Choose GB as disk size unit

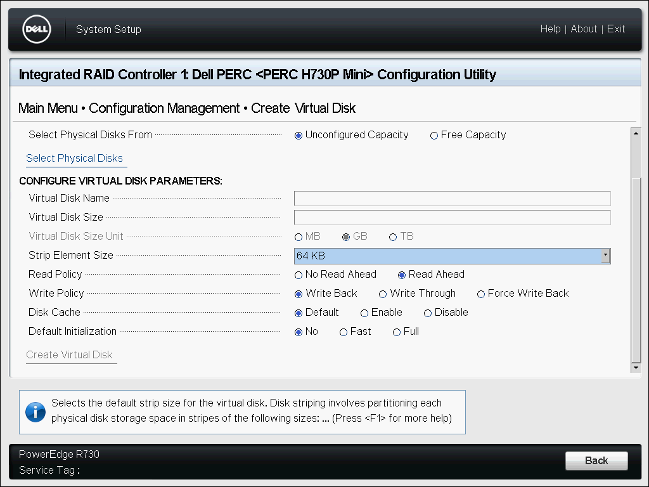346,237
